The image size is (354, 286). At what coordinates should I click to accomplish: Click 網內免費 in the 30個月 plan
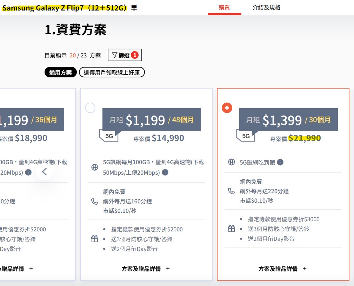[251, 182]
